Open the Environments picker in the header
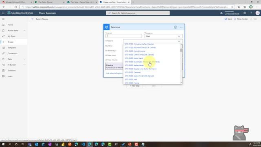This screenshot has width=261, height=147. [230, 13]
